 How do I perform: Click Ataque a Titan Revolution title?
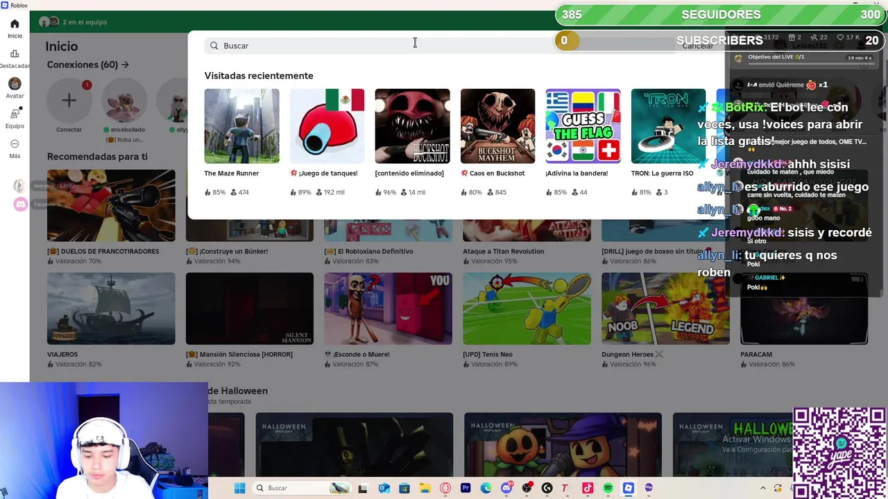click(x=504, y=252)
